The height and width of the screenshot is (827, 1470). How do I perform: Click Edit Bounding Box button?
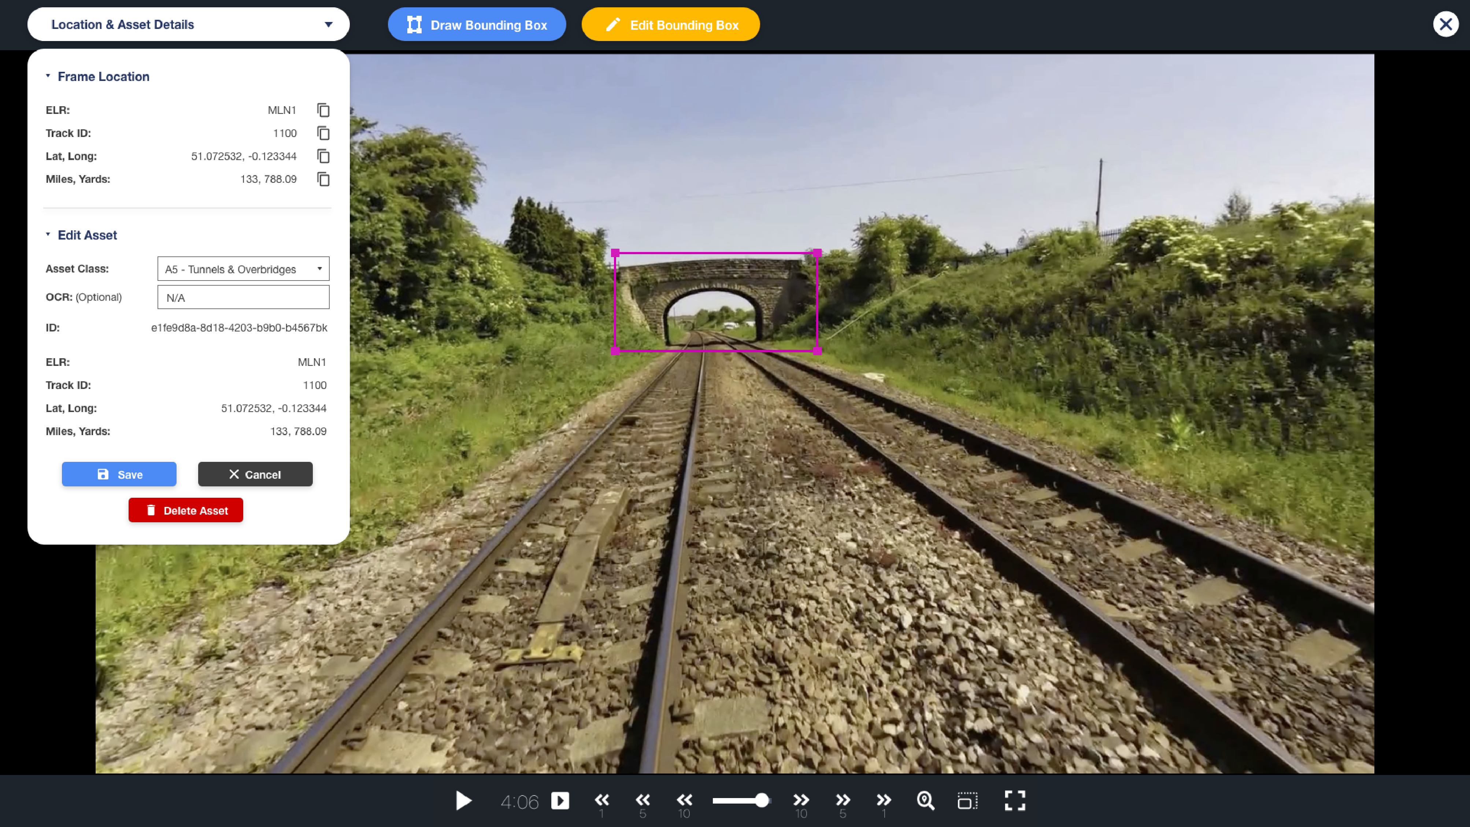(x=670, y=25)
